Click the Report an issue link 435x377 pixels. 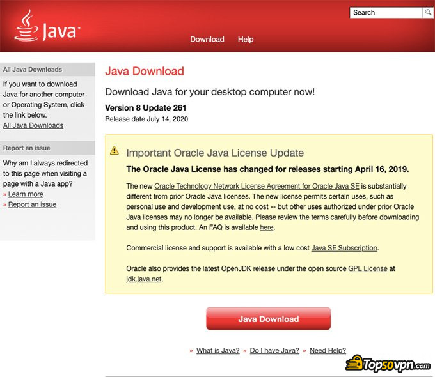32,204
